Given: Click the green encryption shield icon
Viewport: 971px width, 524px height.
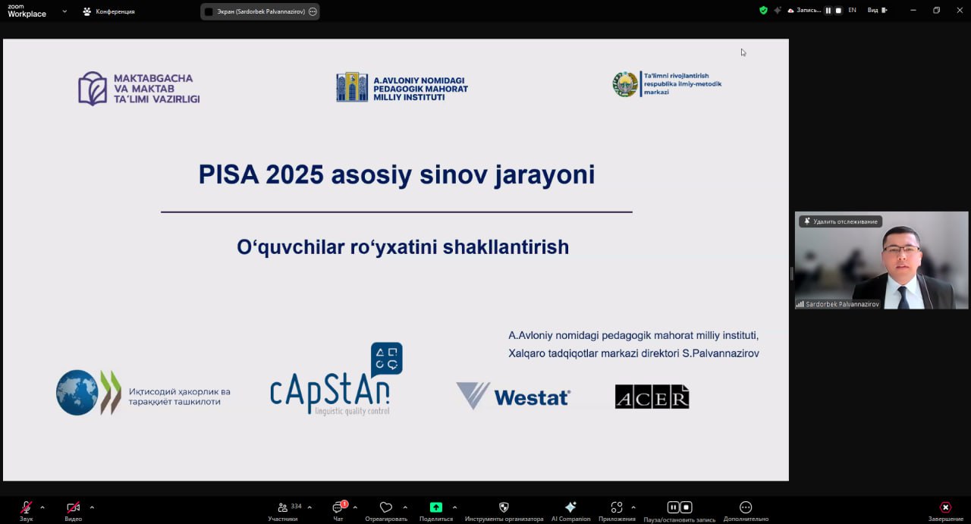Looking at the screenshot, I should pos(763,11).
